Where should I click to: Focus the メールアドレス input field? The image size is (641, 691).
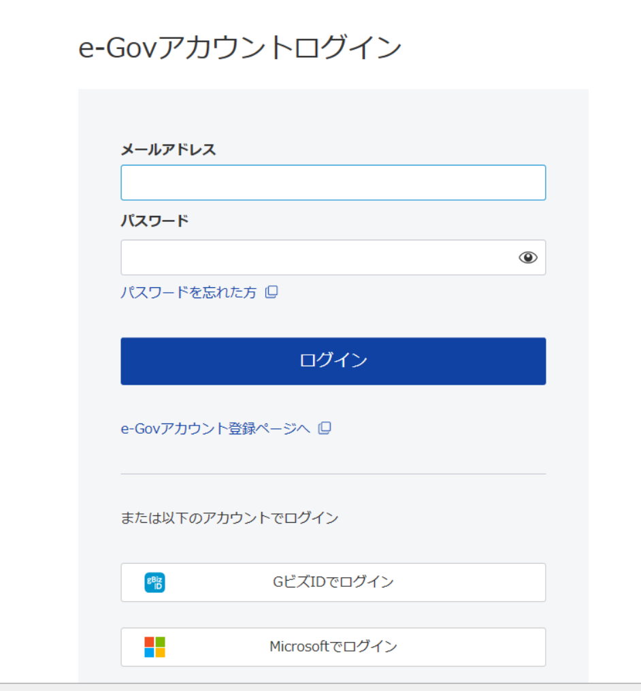pos(333,182)
